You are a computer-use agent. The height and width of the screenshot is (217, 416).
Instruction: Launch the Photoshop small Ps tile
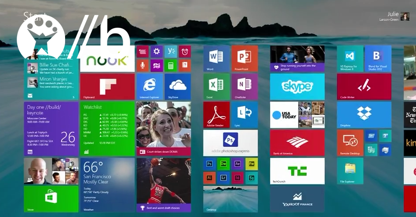coord(209,164)
